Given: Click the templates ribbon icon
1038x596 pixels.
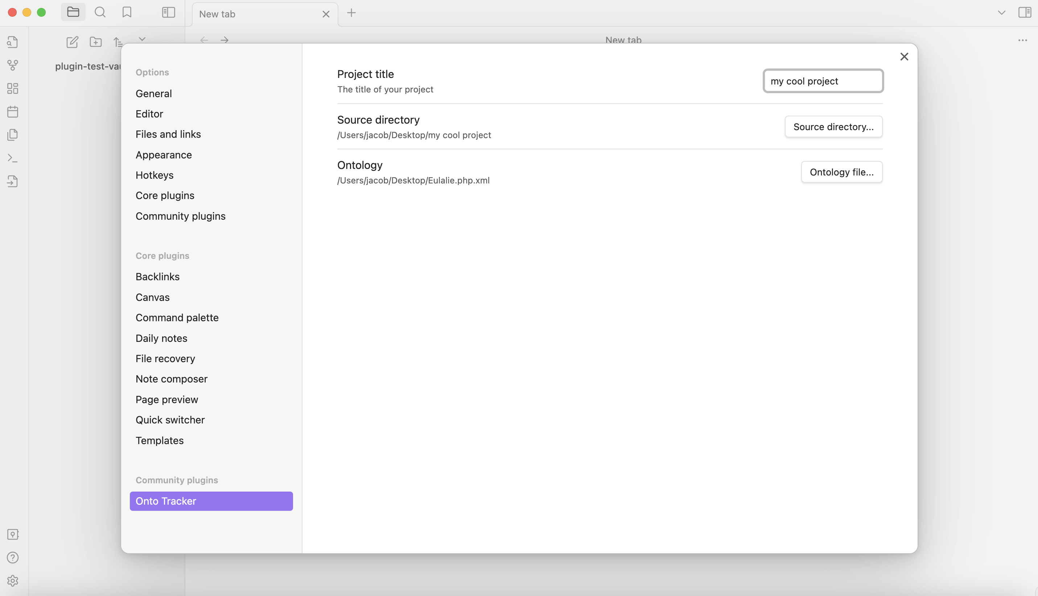Looking at the screenshot, I should [13, 134].
